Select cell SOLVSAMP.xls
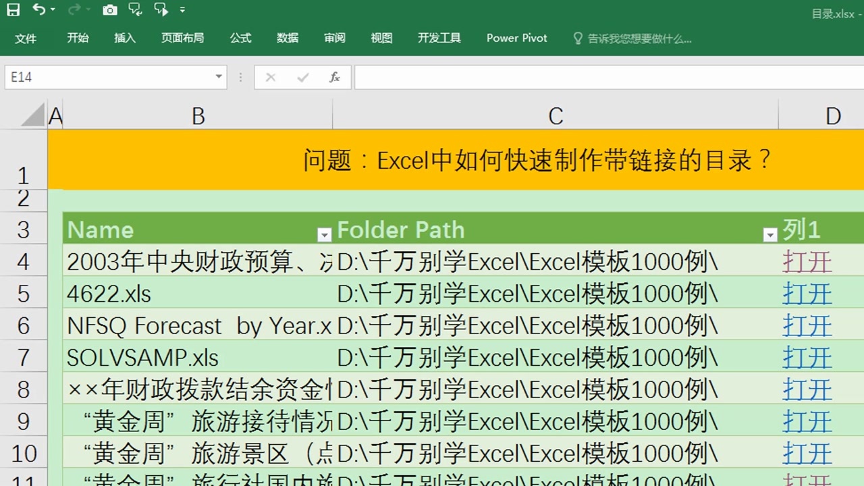 tap(198, 358)
